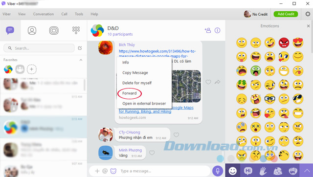Open the View menu

pyautogui.click(x=22, y=14)
